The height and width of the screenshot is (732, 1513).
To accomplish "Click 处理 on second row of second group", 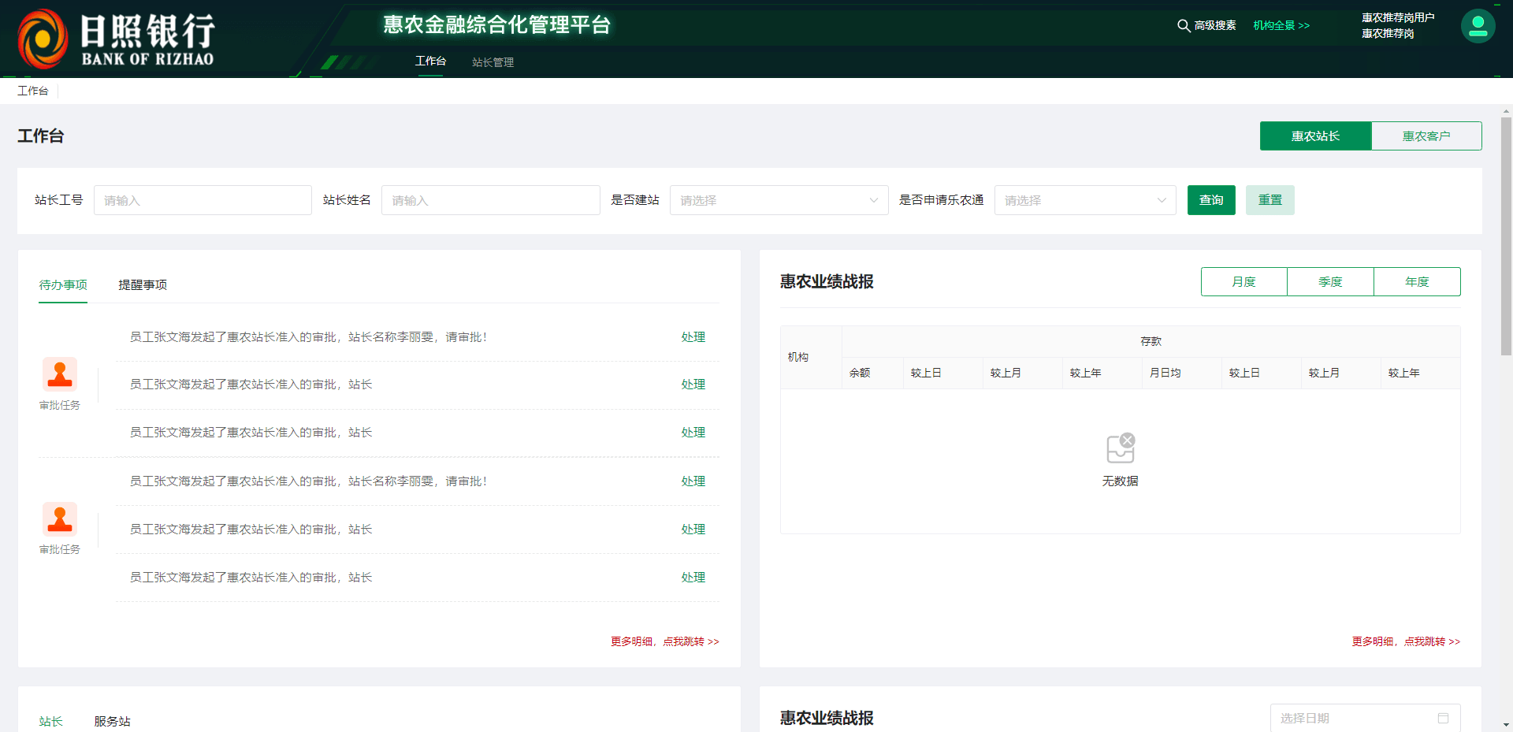I will click(x=693, y=529).
